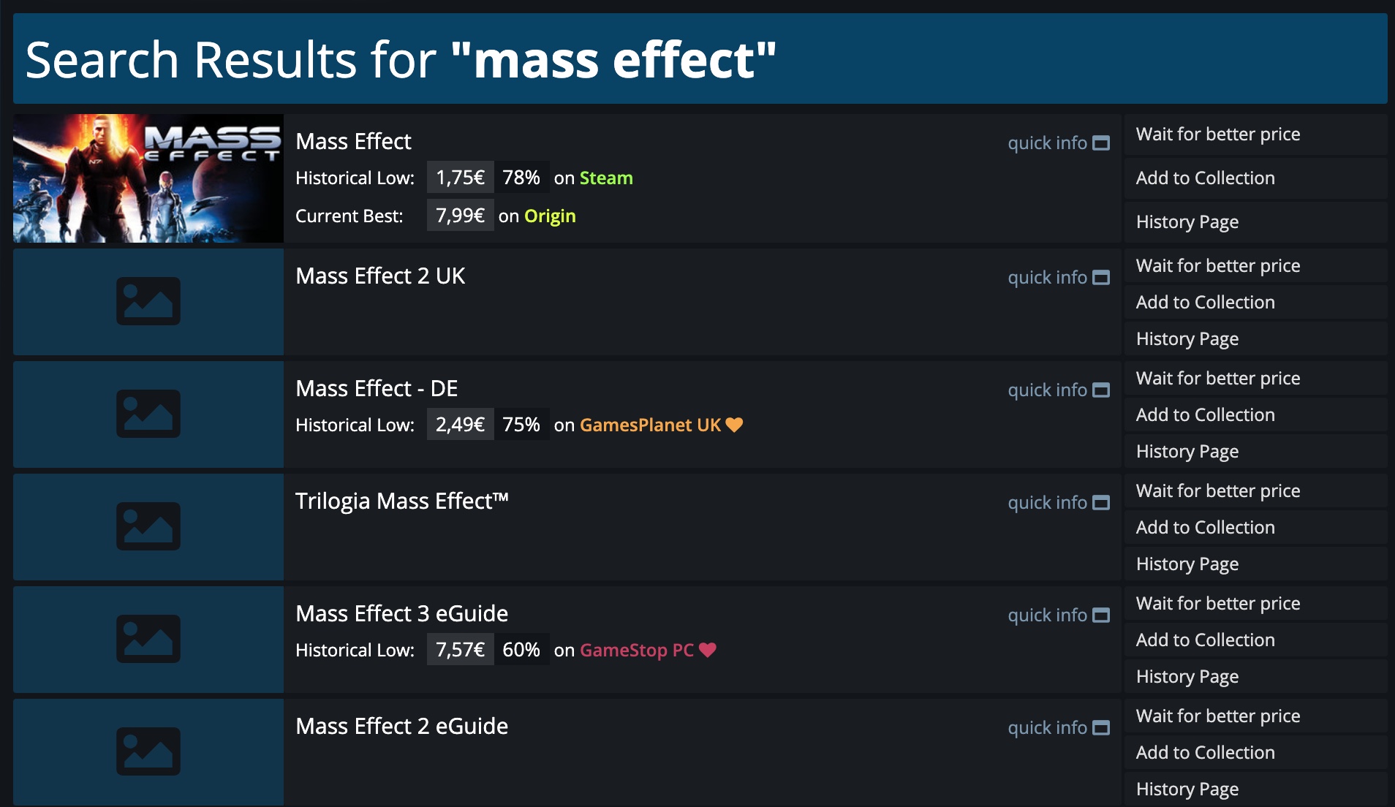Open History Page for Mass Effect 2 eGuide
The image size is (1395, 807).
point(1187,789)
